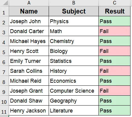The image size is (132, 117).
Task: Select column A header
Action: 29,3
